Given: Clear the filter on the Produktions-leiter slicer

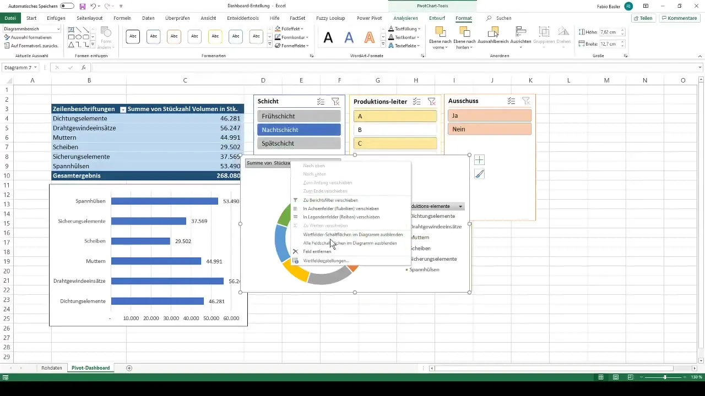Looking at the screenshot, I should tap(431, 101).
